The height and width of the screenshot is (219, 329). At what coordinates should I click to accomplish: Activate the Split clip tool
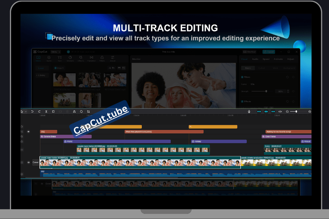click(46, 112)
